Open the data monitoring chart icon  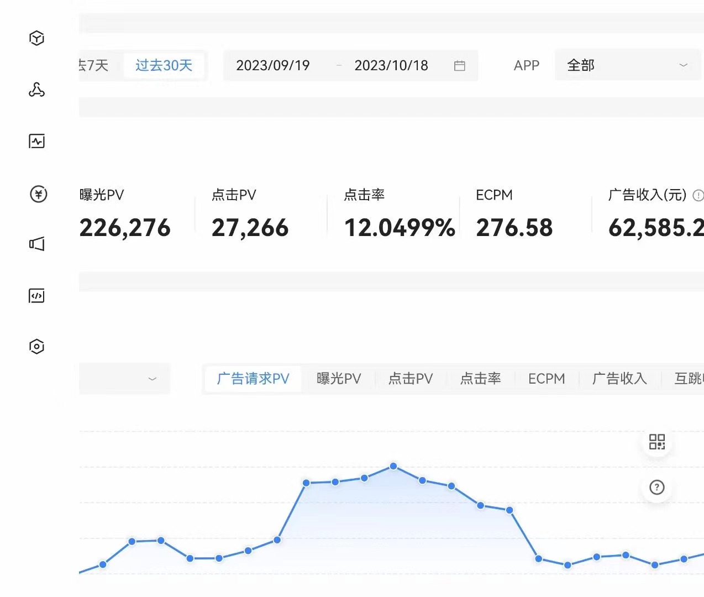point(36,142)
